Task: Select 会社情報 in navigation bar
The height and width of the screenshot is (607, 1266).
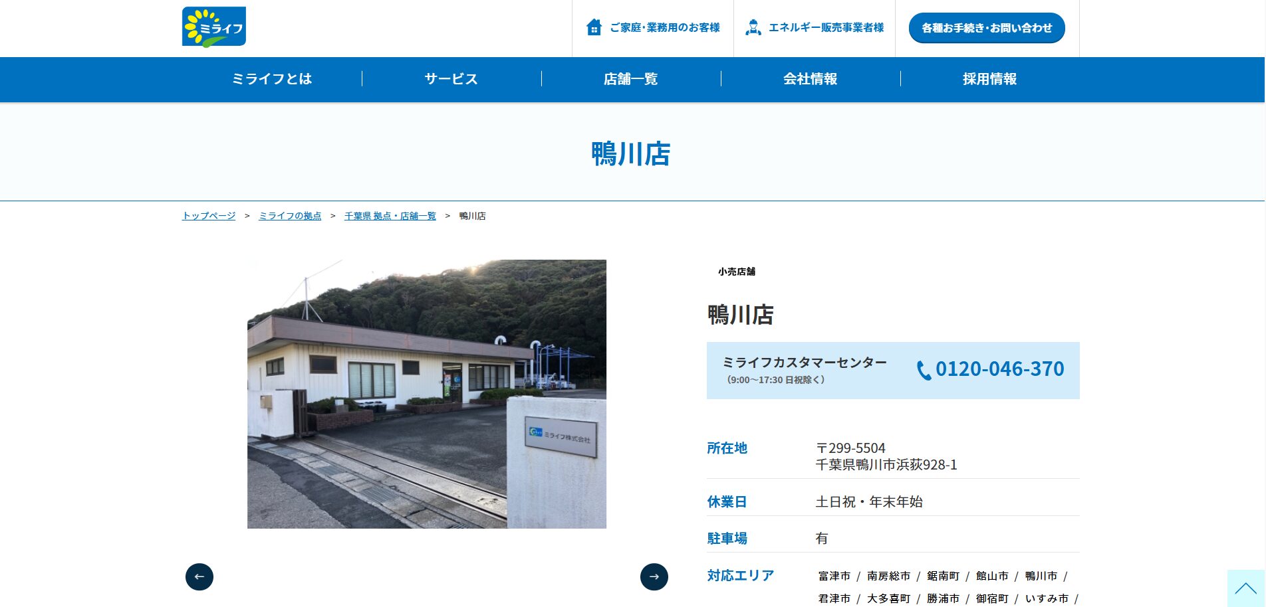Action: tap(810, 79)
